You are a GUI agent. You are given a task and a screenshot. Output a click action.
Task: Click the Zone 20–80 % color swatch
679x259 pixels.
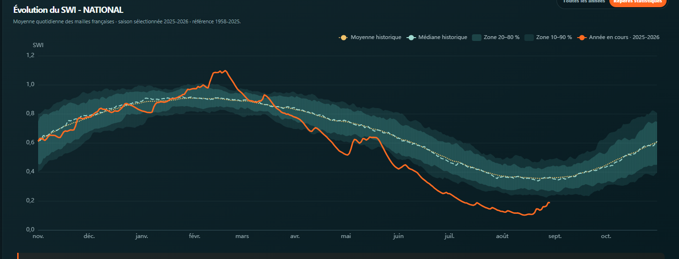pos(476,37)
